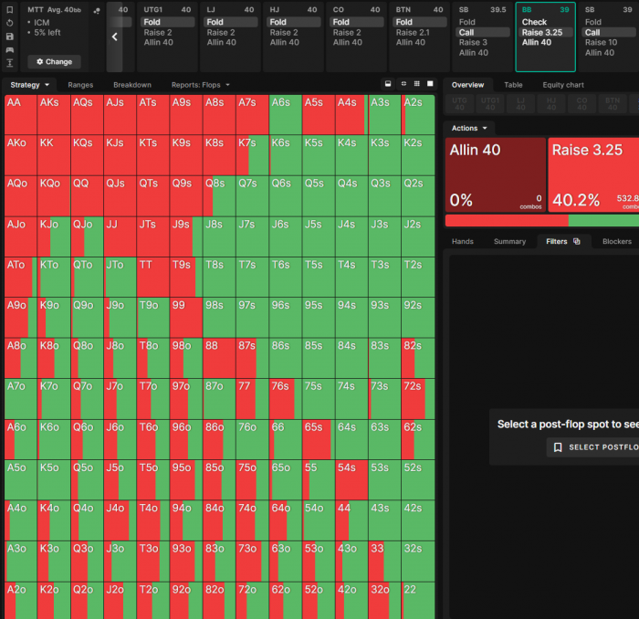Image resolution: width=639 pixels, height=619 pixels.
Task: Click the 76s hand cell
Action: pyautogui.click(x=285, y=399)
